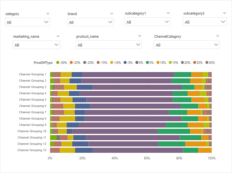Select the 5% green segment of Channel Grouping 5

tap(182, 100)
